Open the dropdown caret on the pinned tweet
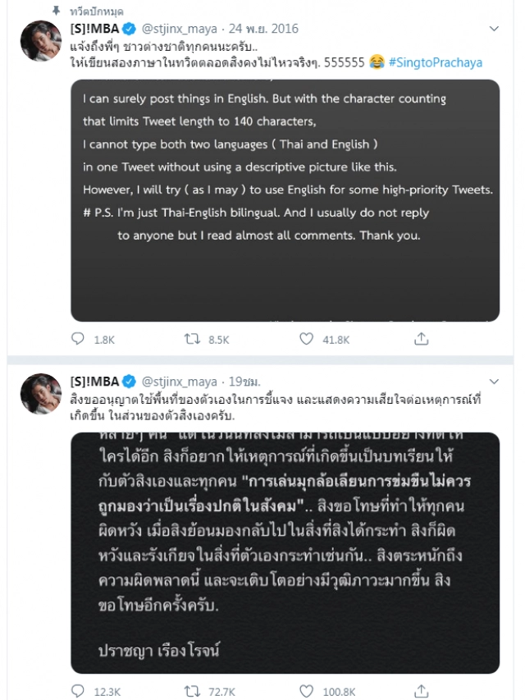525x700 pixels. (x=494, y=26)
